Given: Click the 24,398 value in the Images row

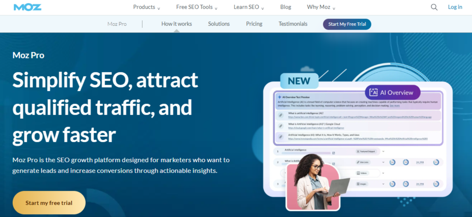Looking at the screenshot, I should tap(420, 184).
